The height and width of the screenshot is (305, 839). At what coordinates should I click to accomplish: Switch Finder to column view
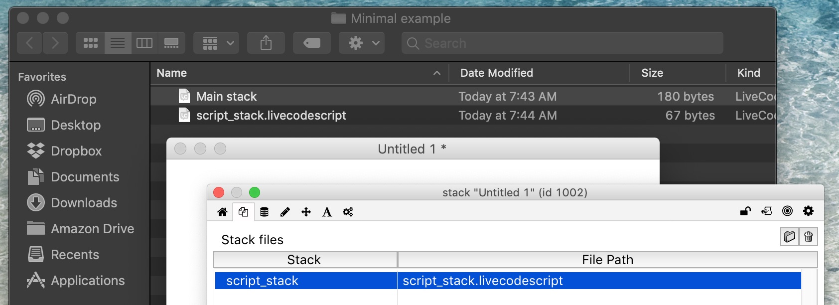[144, 43]
